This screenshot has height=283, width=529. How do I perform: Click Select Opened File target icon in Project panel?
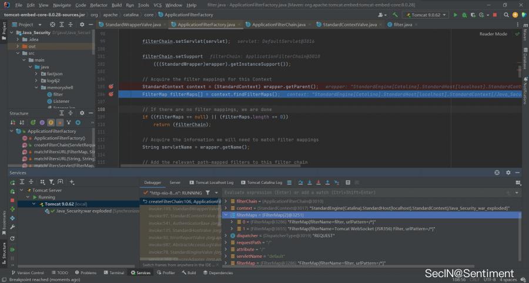pos(52,25)
